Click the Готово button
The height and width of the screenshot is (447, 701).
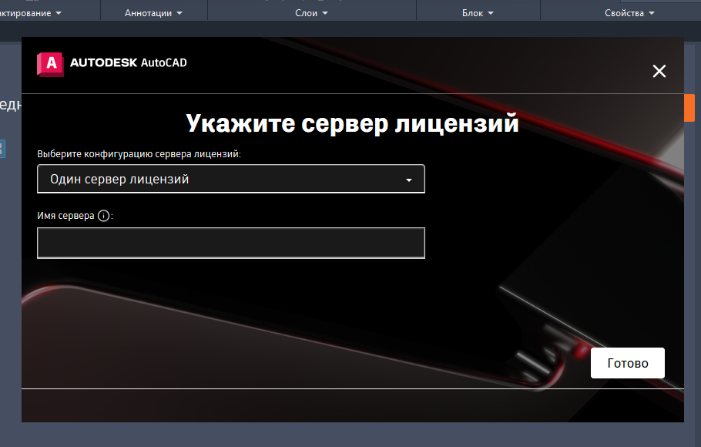[x=627, y=363]
